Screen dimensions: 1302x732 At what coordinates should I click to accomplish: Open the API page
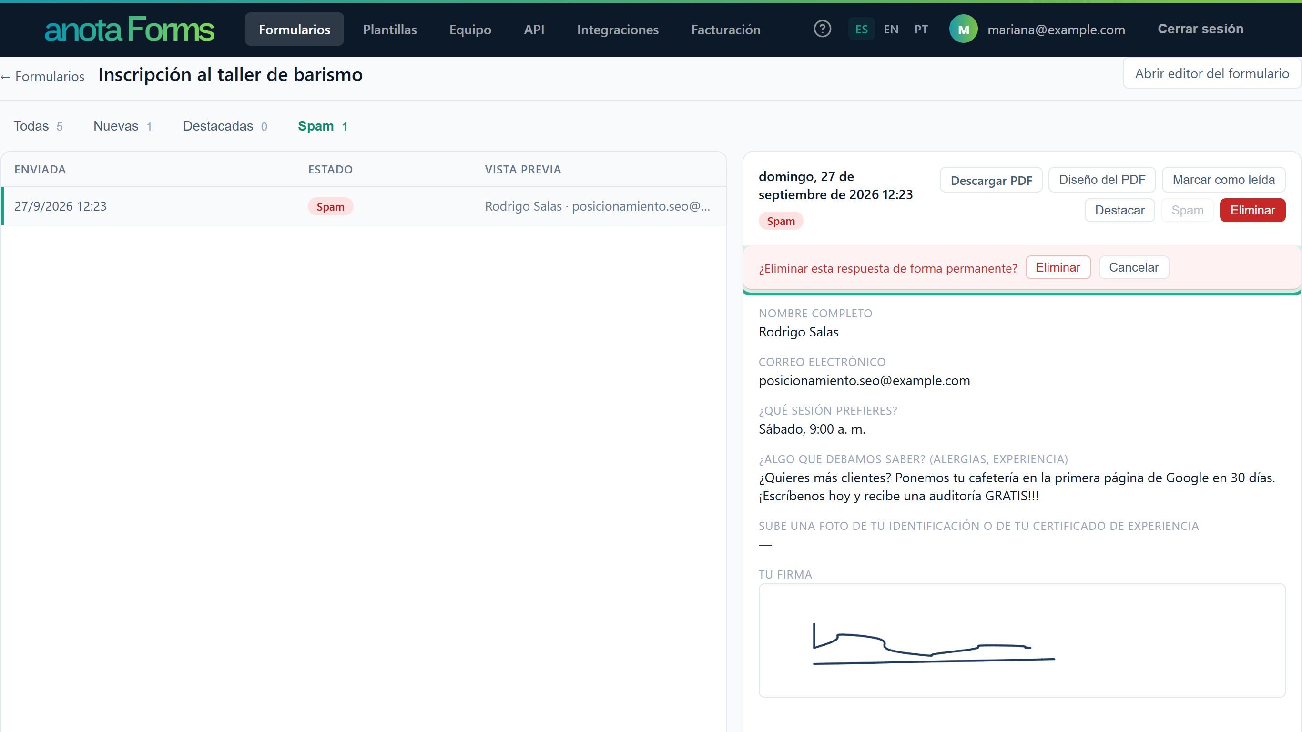(x=534, y=30)
